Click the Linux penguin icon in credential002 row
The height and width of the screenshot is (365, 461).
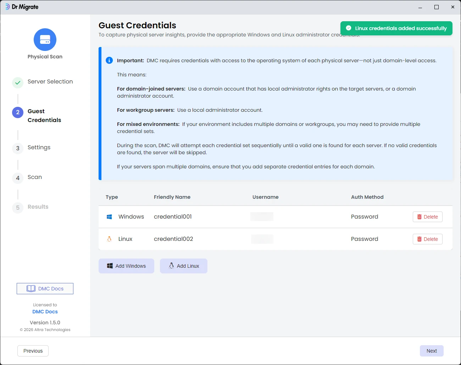click(109, 239)
